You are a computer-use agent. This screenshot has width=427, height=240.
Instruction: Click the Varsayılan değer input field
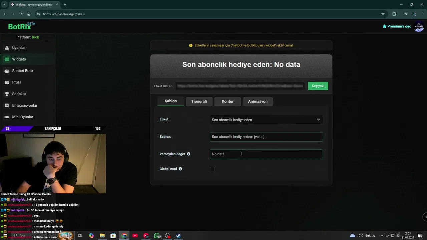(x=266, y=154)
